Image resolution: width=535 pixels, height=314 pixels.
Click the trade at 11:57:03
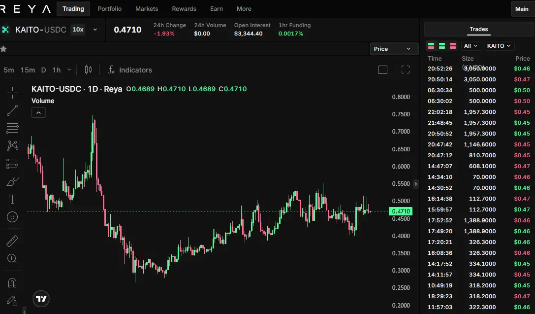coord(479,307)
